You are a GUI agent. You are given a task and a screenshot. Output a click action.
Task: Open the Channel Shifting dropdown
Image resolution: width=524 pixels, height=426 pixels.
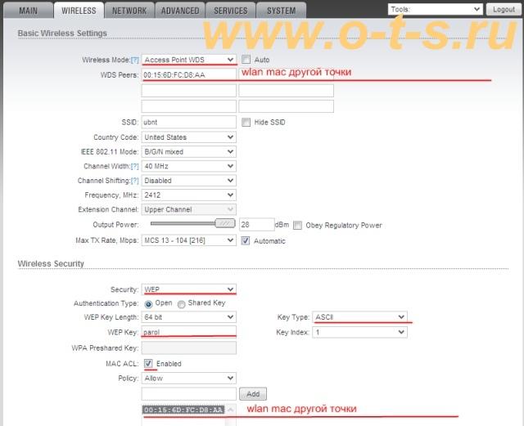click(189, 180)
